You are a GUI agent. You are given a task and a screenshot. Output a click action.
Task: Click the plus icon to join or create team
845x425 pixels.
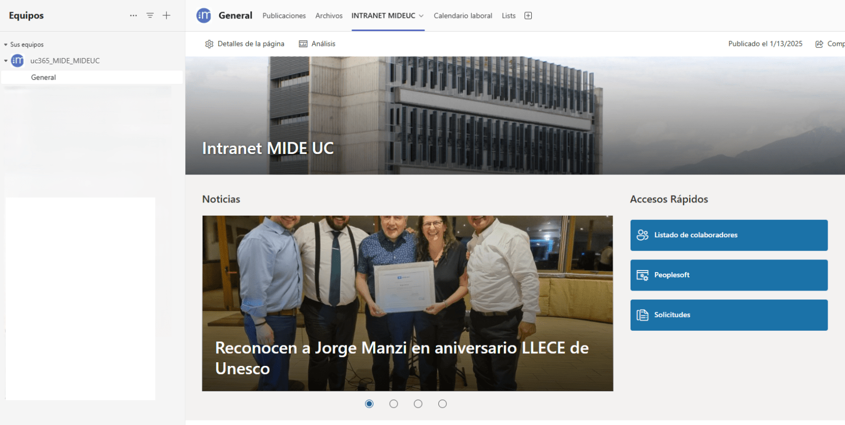166,16
